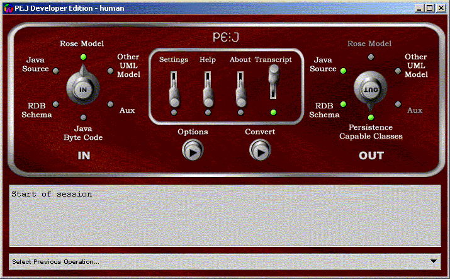Click the output Java Source label
Image resolution: width=450 pixels, height=279 pixels.
tap(323, 64)
